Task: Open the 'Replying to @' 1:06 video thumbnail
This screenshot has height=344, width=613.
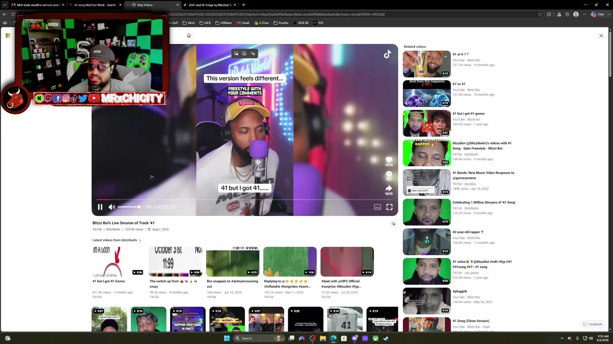Action: tap(290, 261)
